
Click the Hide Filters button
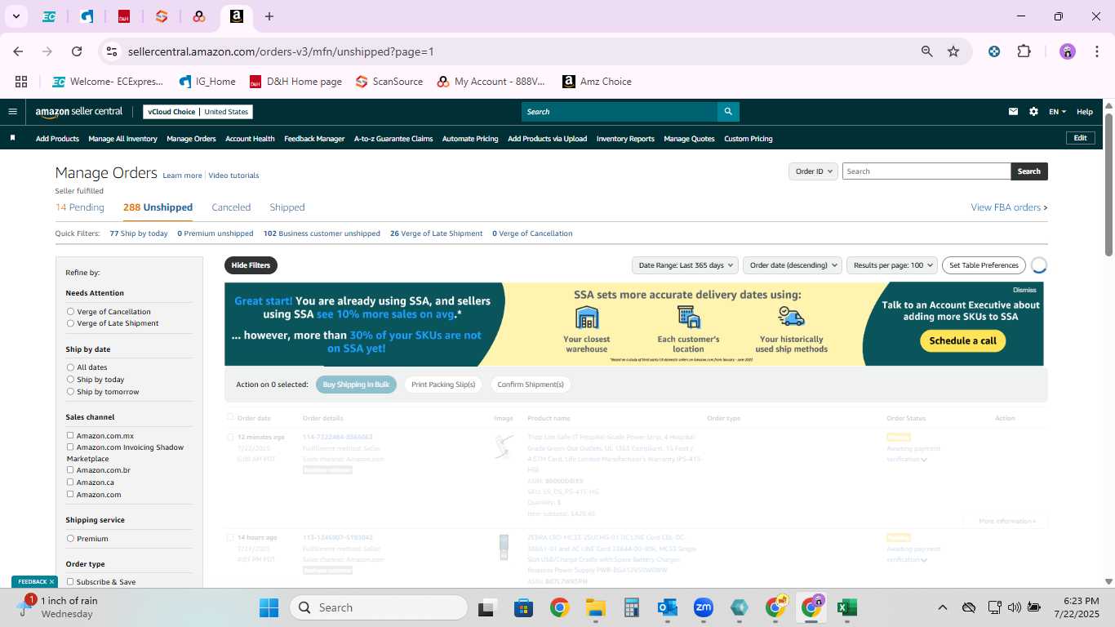251,265
